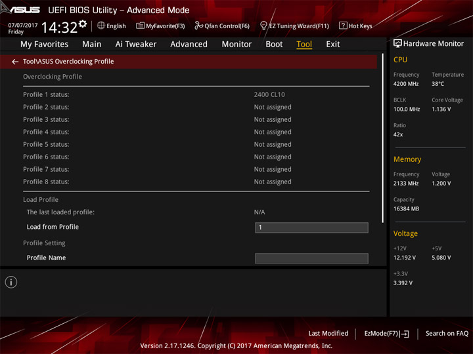Open MyFavorite(F3) list
The width and height of the screenshot is (473, 354).
tap(160, 26)
